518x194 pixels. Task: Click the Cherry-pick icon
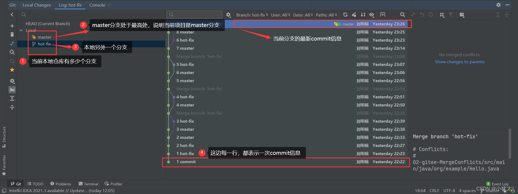pyautogui.click(x=354, y=15)
